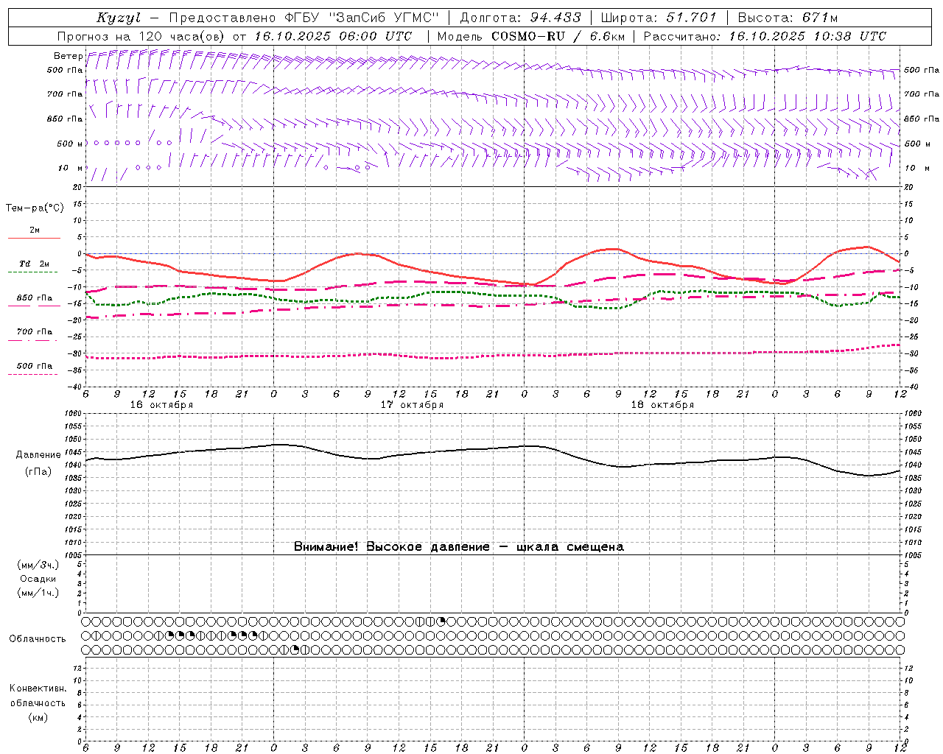The height and width of the screenshot is (754, 943).
Task: Click the (км) convective cloud unit label
Action: pos(38,717)
